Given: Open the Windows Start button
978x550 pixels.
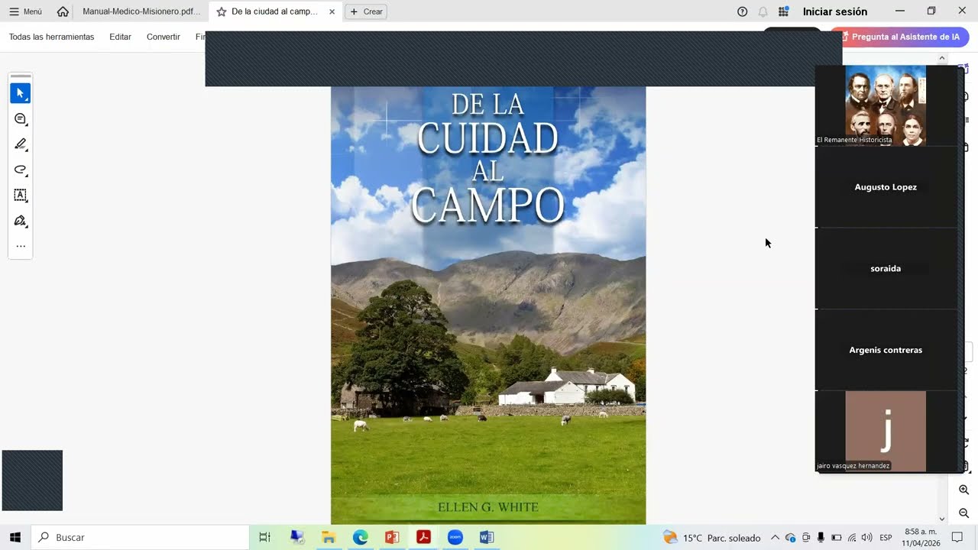Looking at the screenshot, I should click(15, 538).
